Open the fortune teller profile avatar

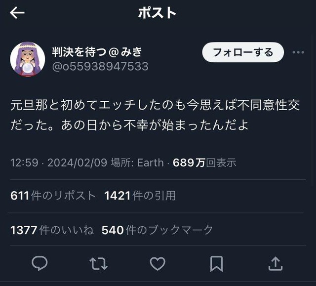pyautogui.click(x=28, y=59)
